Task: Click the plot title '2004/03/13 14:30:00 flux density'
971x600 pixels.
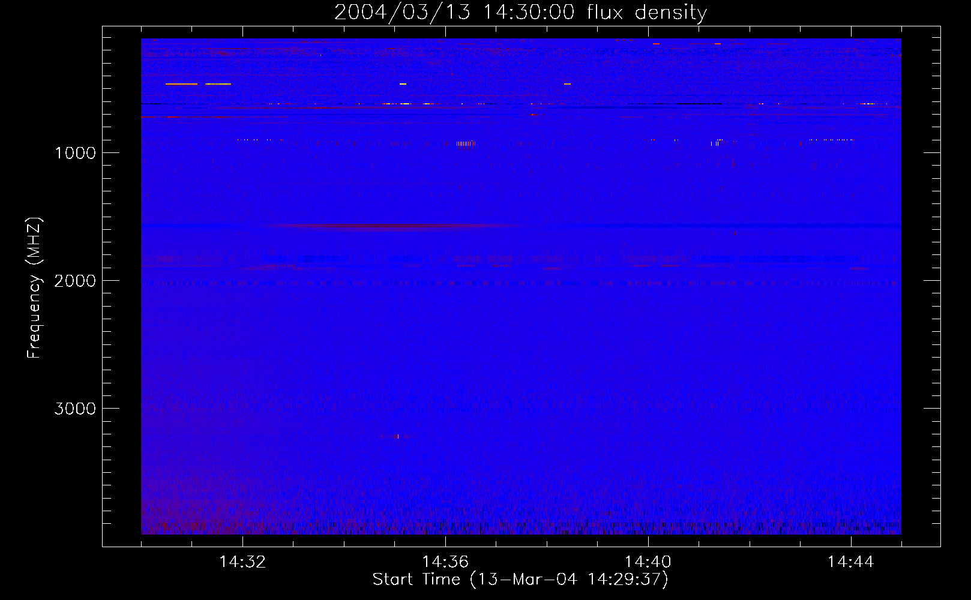Action: 520,13
